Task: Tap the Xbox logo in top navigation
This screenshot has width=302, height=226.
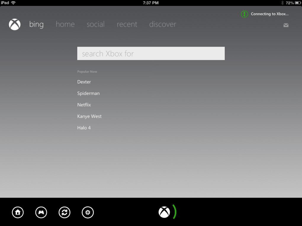Action: coord(15,25)
